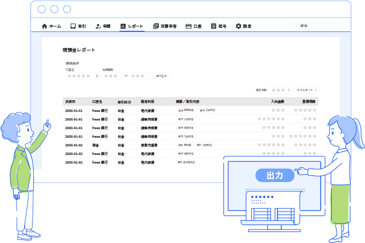365x243 pixels.
Task: Click the 絞り込む filter button
Action: 161,76
